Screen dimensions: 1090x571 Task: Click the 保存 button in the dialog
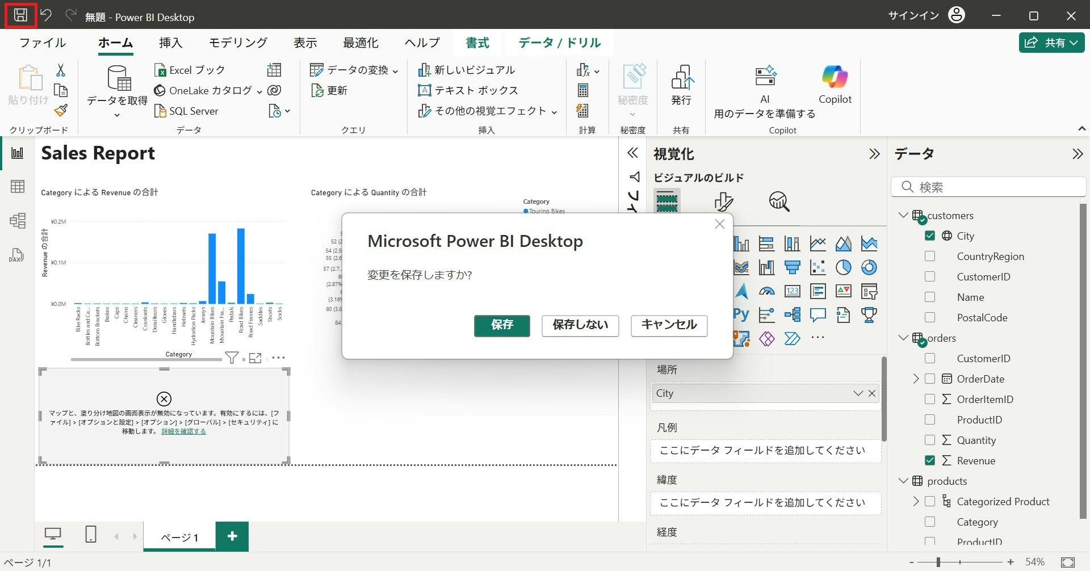tap(502, 326)
